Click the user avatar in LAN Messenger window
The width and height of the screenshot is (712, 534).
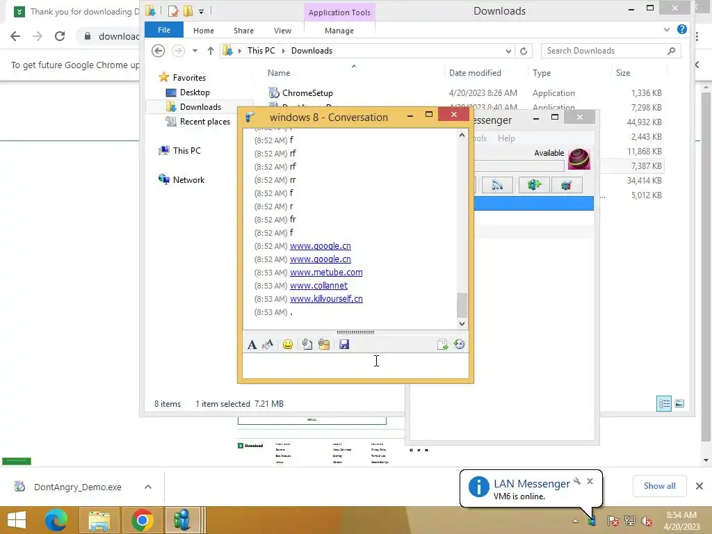pos(579,159)
